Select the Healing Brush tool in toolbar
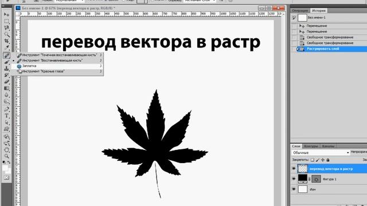The height and width of the screenshot is (206, 367). [6, 56]
